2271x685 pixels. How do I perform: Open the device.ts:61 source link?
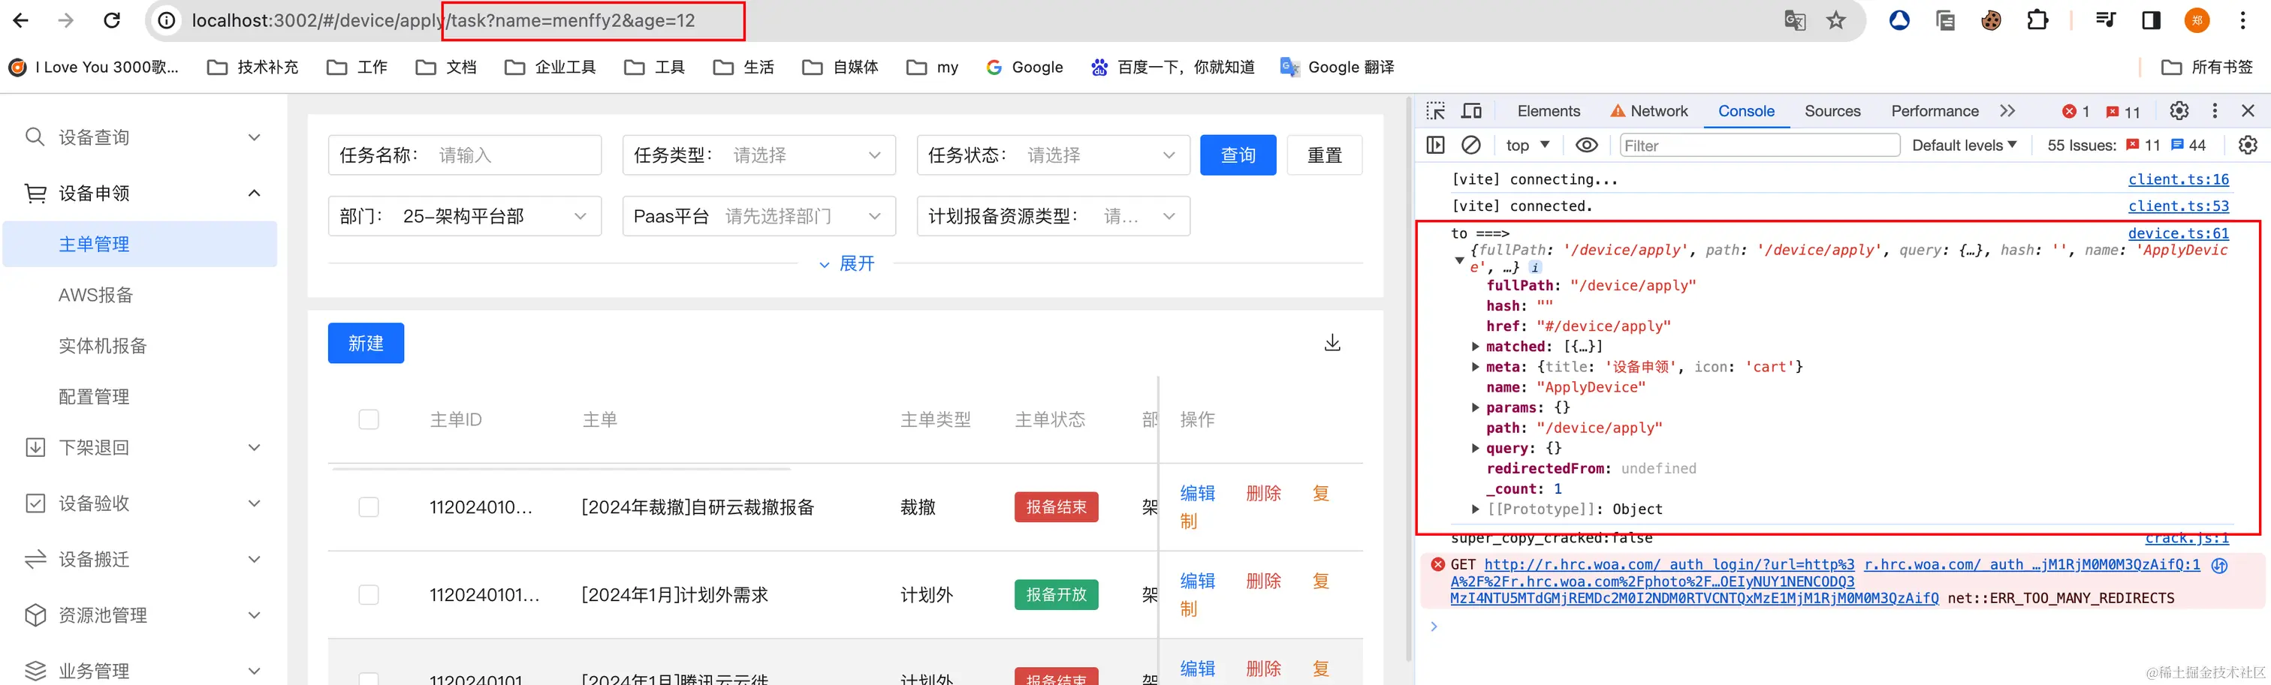2178,233
